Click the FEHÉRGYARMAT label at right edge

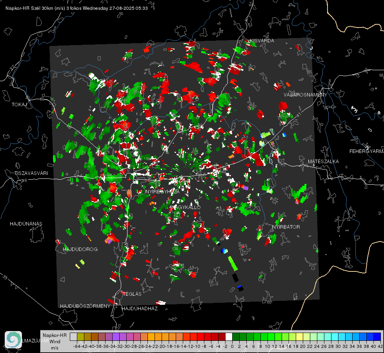point(367,151)
